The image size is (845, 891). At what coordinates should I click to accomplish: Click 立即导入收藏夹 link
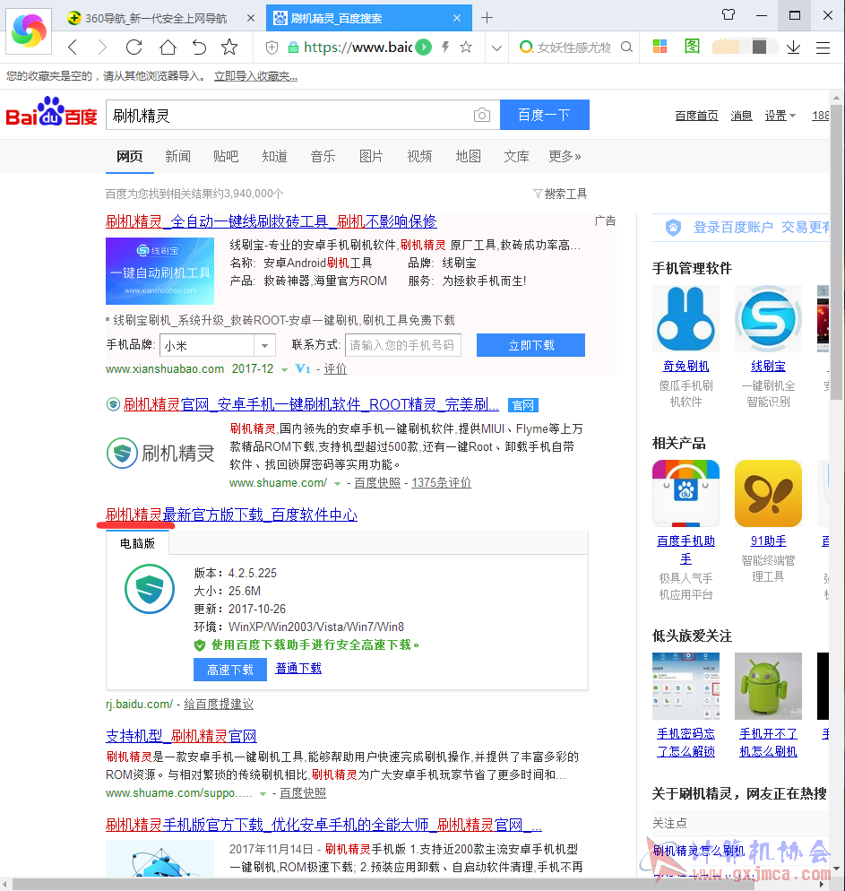[255, 76]
